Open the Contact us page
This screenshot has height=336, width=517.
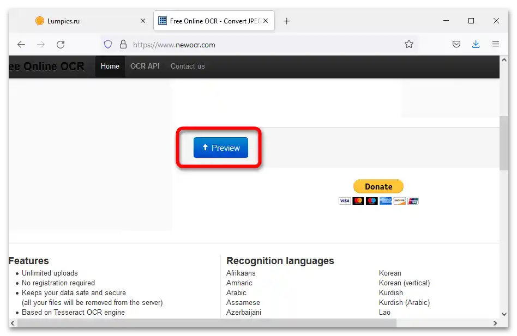pyautogui.click(x=188, y=66)
